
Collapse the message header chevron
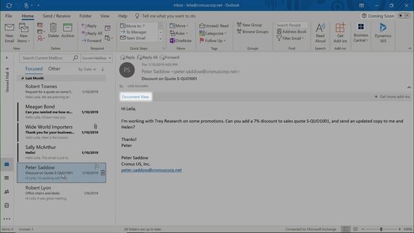point(409,87)
